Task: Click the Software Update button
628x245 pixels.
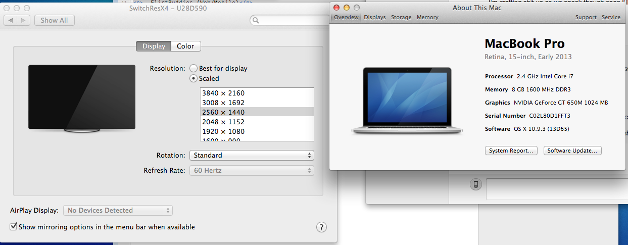Action: point(572,151)
